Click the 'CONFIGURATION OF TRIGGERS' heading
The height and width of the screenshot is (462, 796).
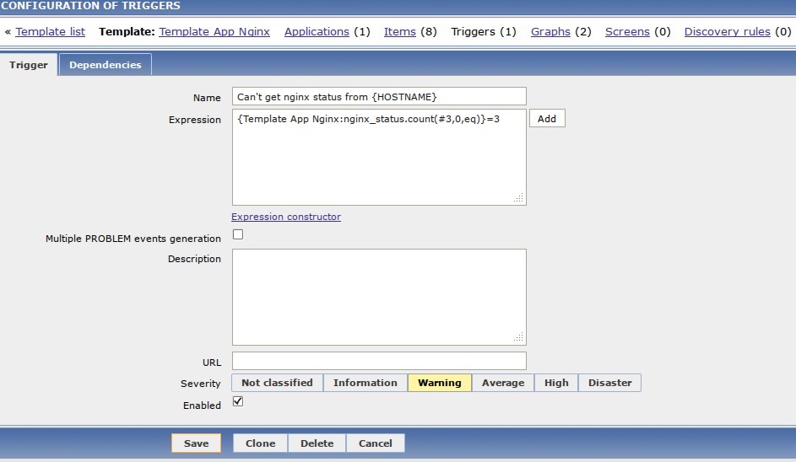point(90,6)
